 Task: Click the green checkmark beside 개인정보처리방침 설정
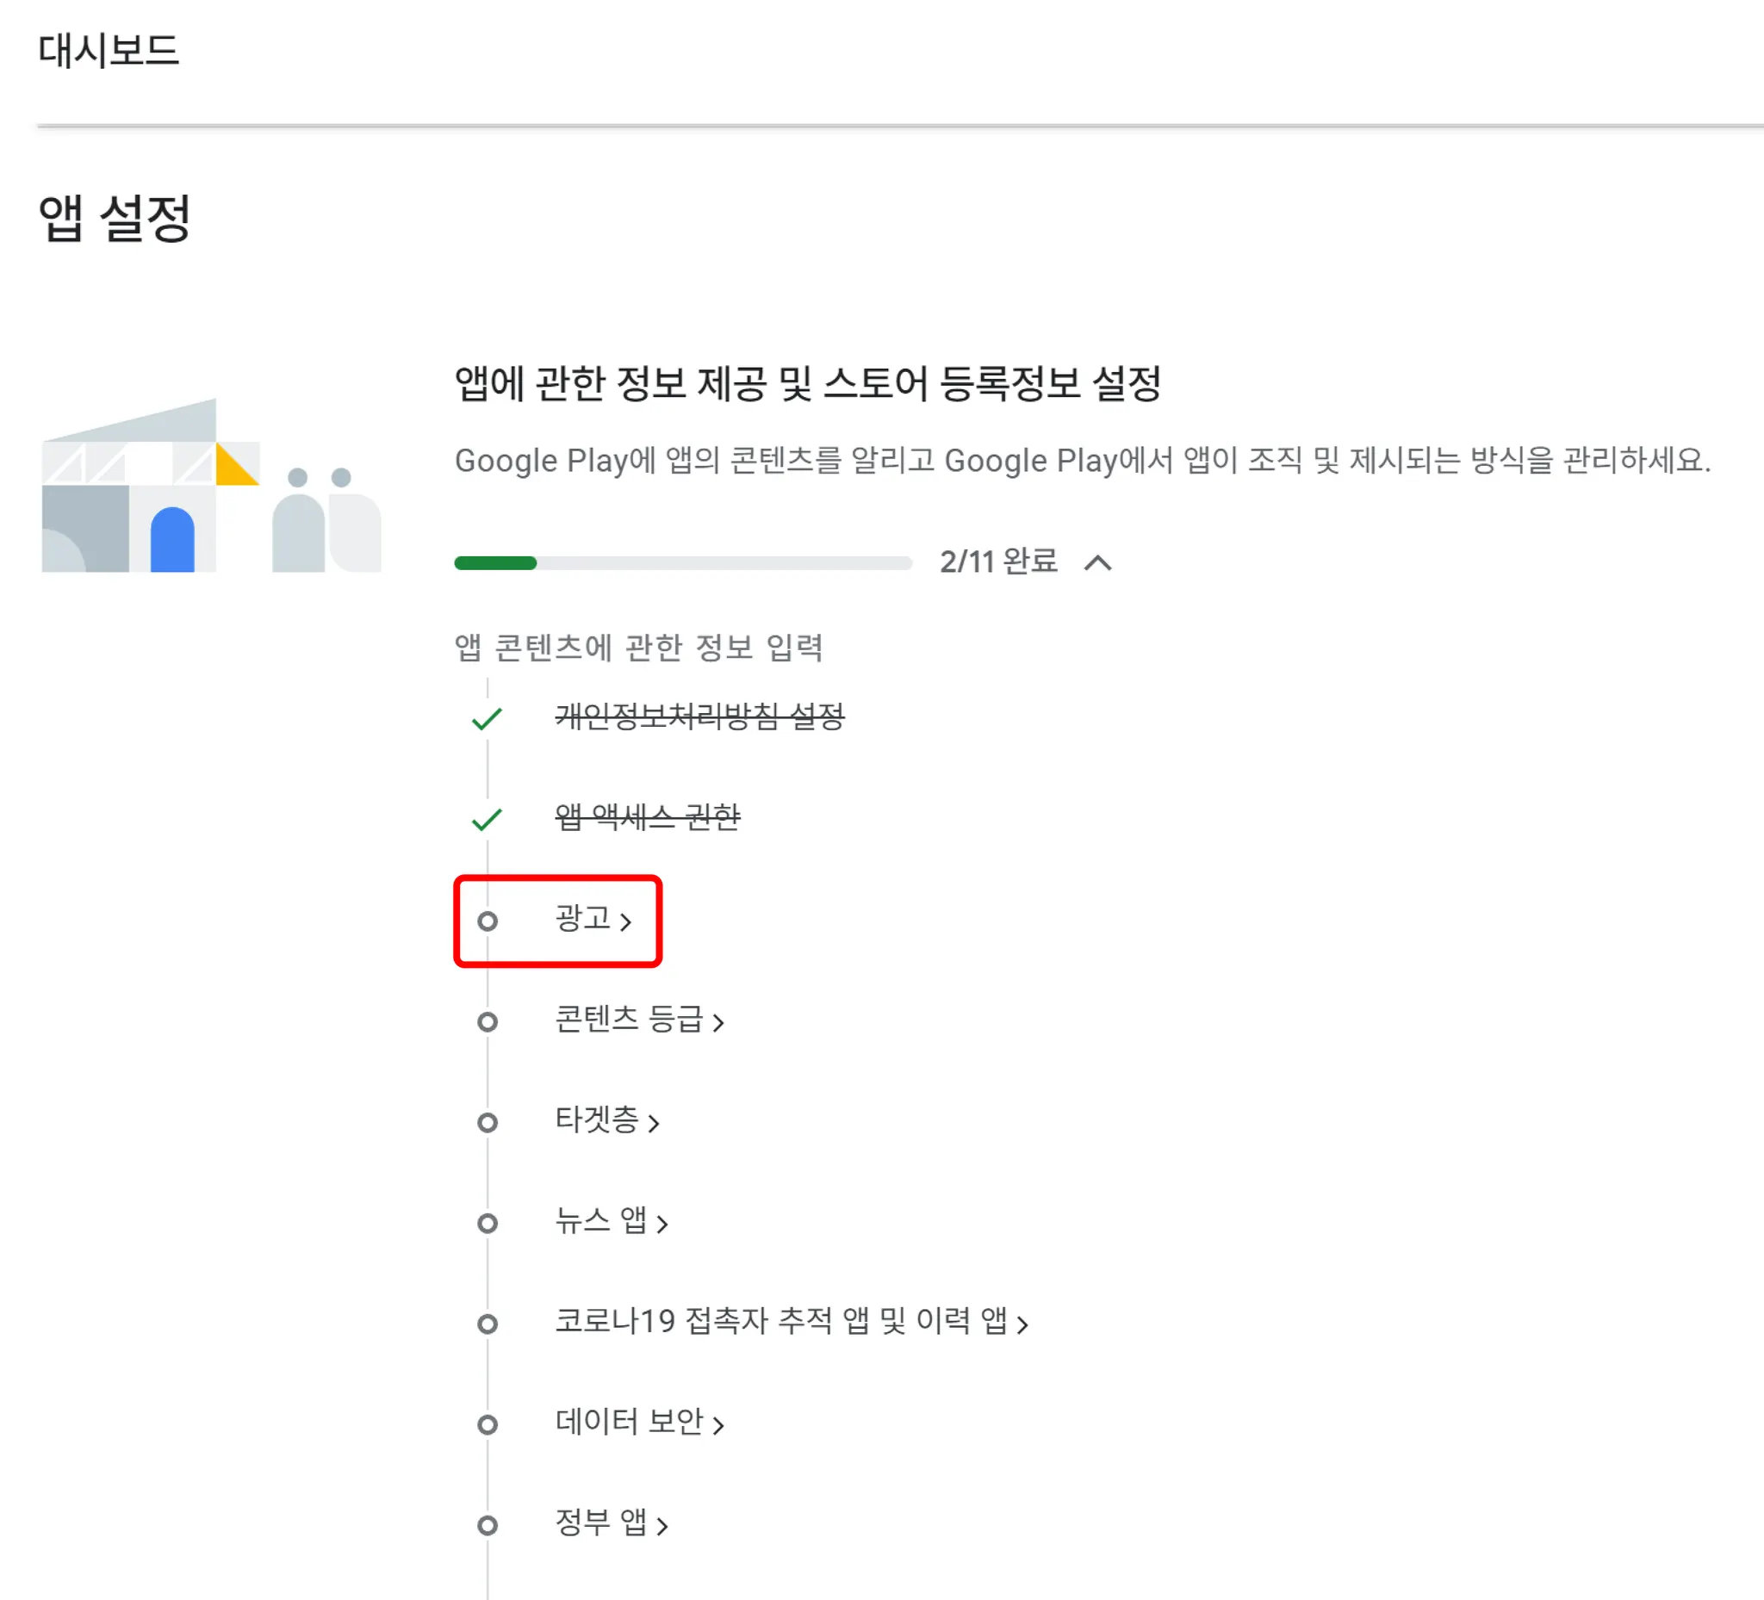click(487, 718)
